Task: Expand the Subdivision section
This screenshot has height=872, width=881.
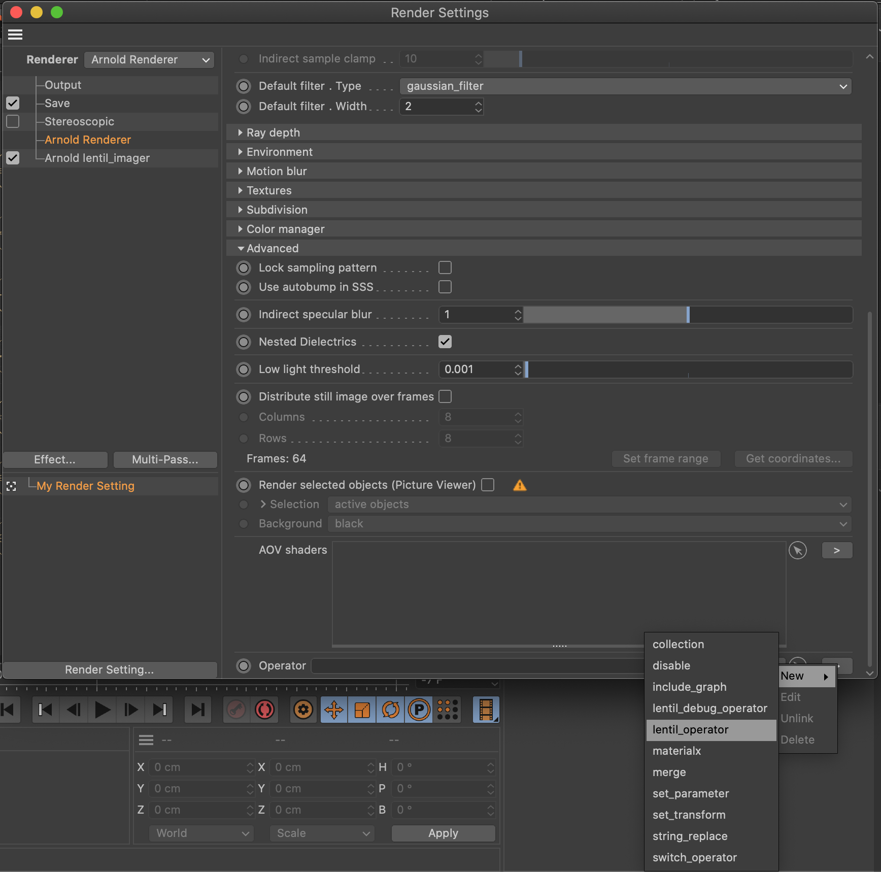Action: 544,210
